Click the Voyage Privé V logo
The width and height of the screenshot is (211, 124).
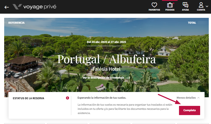tap(17, 7)
